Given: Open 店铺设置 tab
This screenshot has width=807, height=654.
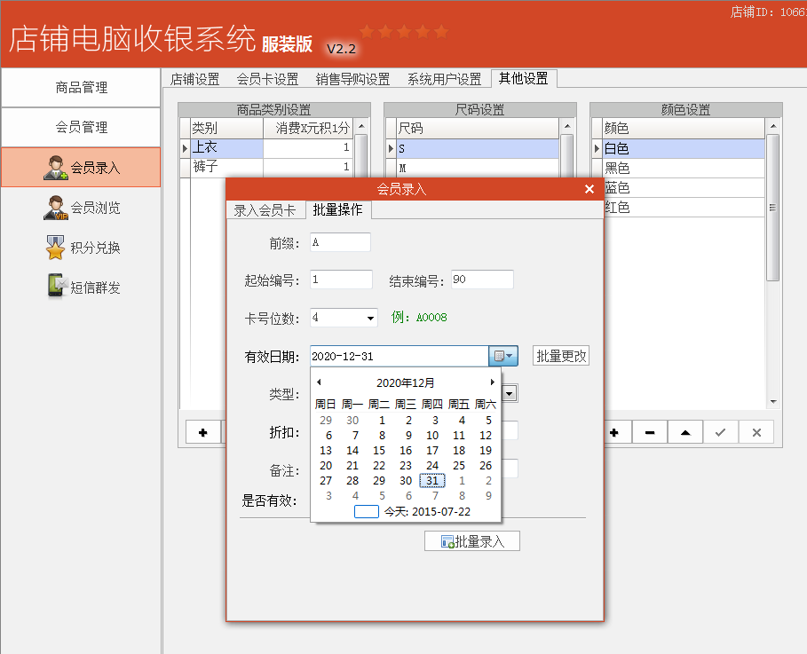Looking at the screenshot, I should 195,79.
